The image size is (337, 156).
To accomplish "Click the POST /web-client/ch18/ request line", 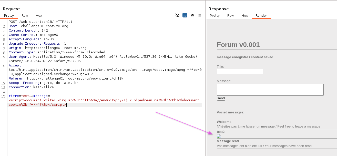I will pos(40,22).
